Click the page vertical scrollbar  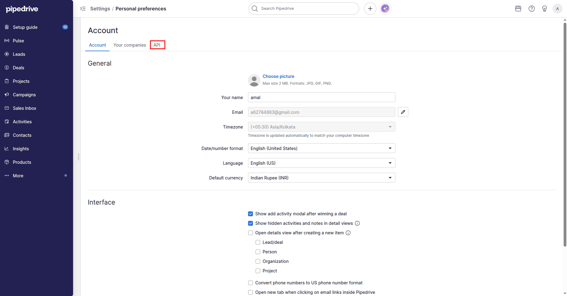[565, 134]
